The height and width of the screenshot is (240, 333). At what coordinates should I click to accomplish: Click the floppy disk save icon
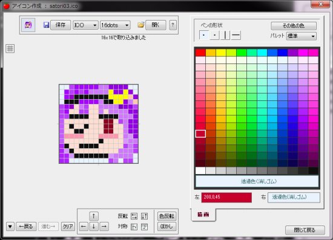pyautogui.click(x=46, y=25)
